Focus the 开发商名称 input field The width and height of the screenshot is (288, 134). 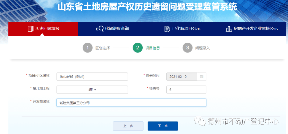(131, 103)
